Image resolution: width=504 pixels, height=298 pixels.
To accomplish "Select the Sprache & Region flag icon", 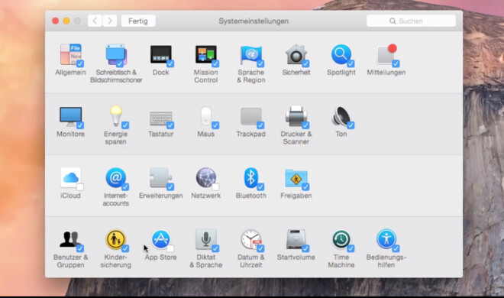I will point(251,55).
